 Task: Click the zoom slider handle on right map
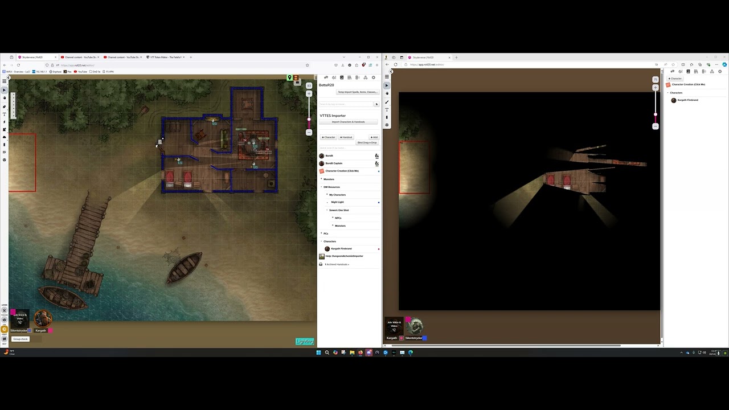pyautogui.click(x=655, y=114)
